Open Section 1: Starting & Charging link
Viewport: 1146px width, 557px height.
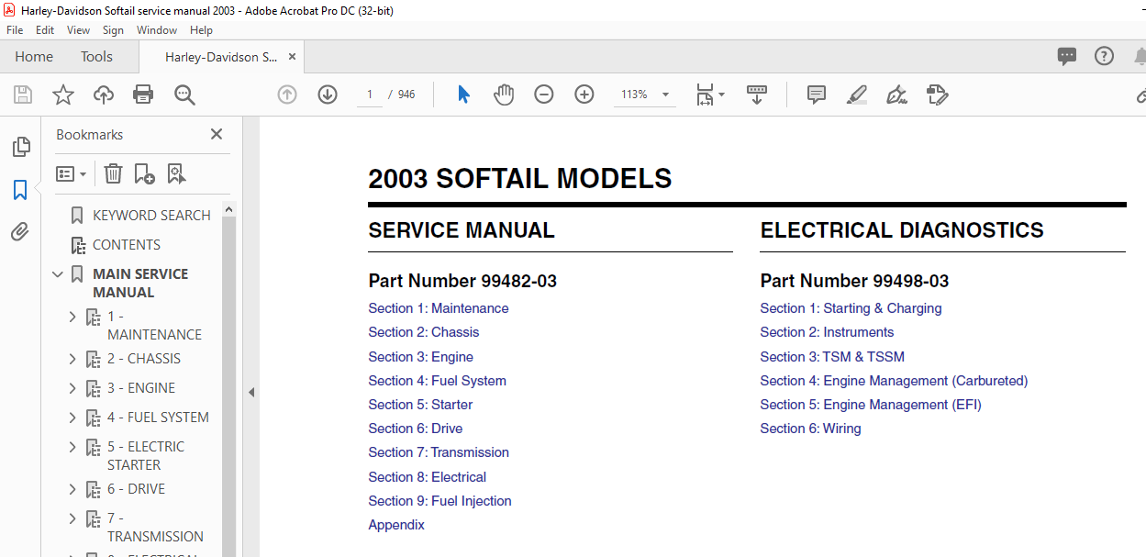(851, 308)
